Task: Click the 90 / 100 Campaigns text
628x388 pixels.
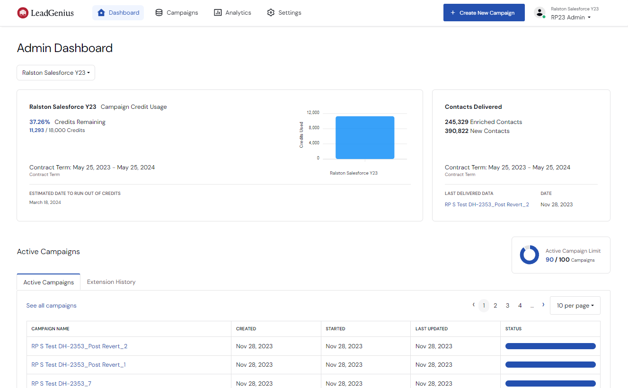Action: [570, 260]
